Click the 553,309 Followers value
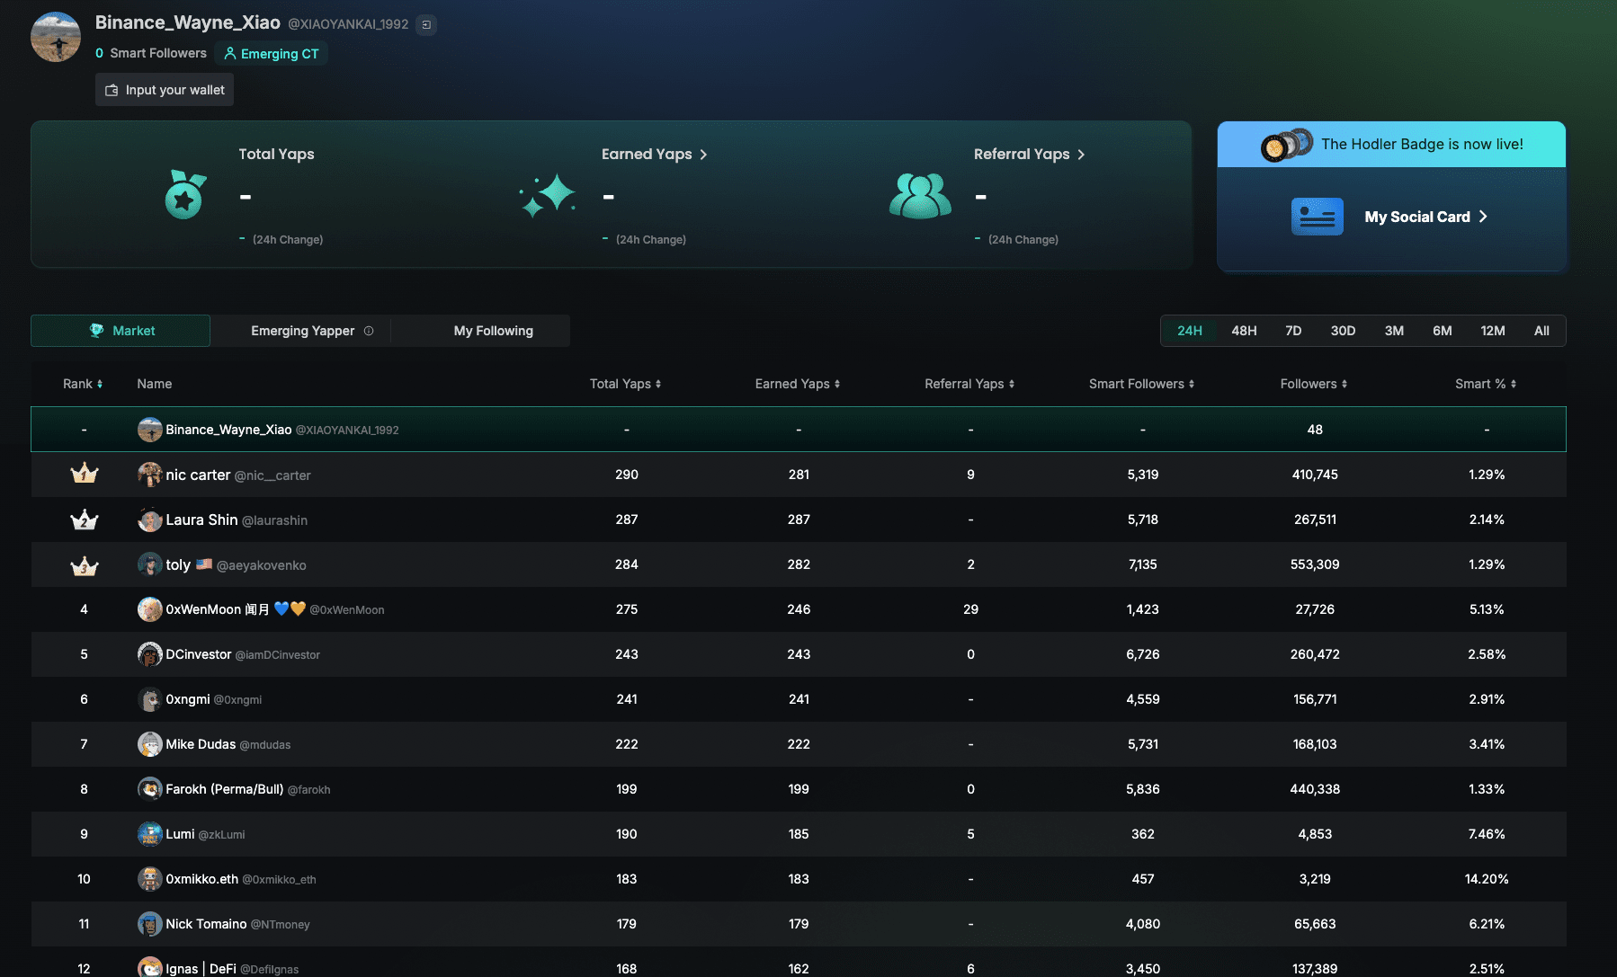Screen dimensions: 1617x977 point(1315,564)
